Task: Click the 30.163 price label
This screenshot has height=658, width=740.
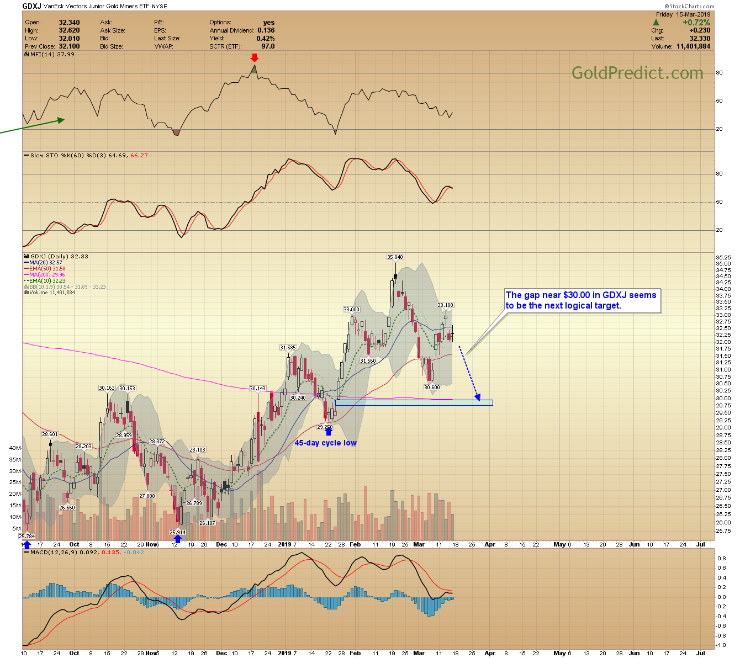Action: click(x=107, y=388)
